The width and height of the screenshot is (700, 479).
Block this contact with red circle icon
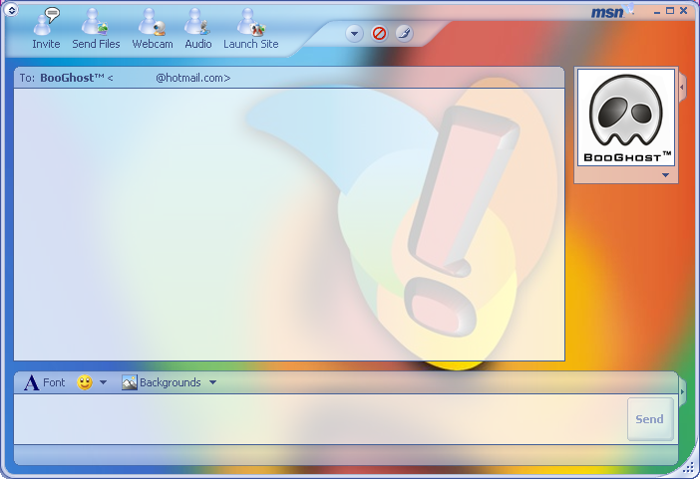(x=379, y=34)
